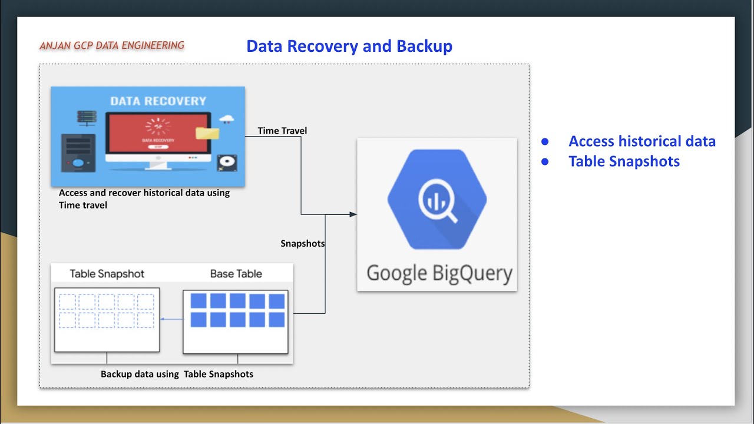Click 'ANJAN GCP DATA ENGINEERING' header text
Image resolution: width=754 pixels, height=424 pixels.
[x=112, y=45]
